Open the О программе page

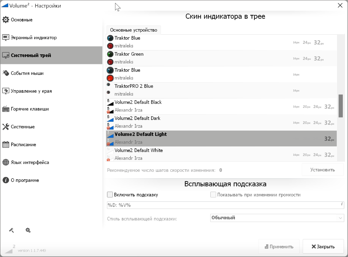pyautogui.click(x=51, y=180)
